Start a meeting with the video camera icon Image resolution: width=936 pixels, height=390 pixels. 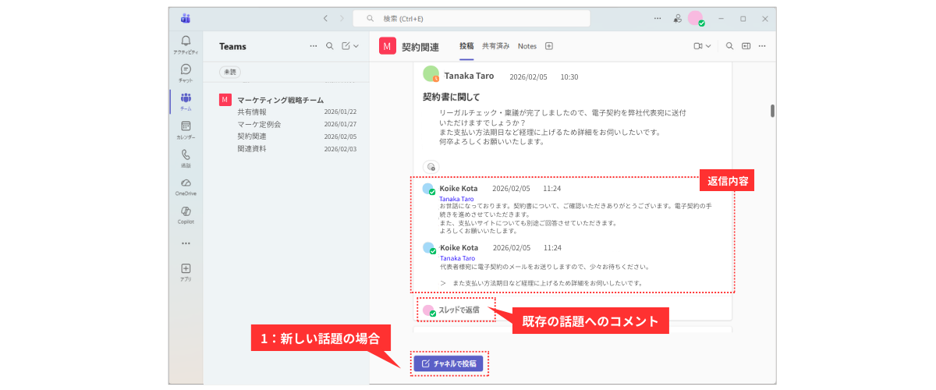pos(698,46)
